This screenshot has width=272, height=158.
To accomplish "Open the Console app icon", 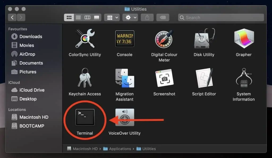I will [125, 39].
